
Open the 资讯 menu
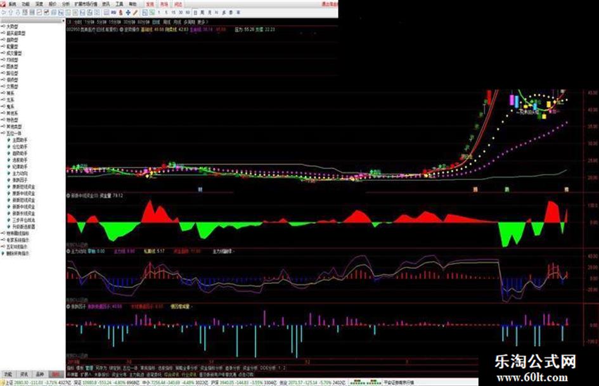[106, 4]
